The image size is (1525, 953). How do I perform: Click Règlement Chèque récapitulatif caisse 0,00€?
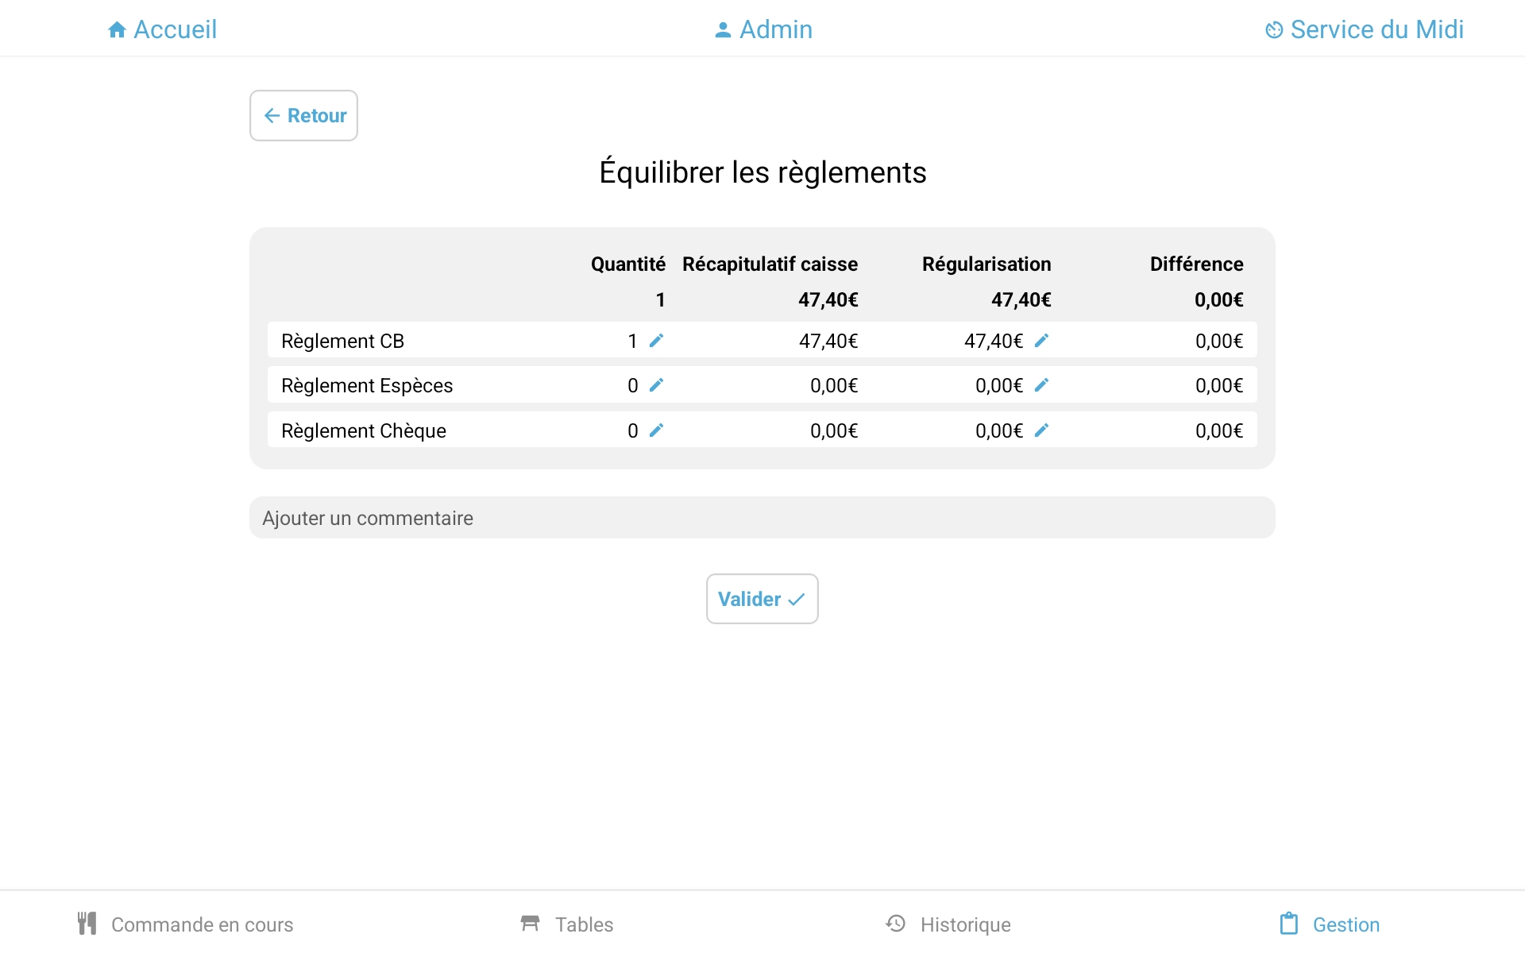click(x=834, y=430)
